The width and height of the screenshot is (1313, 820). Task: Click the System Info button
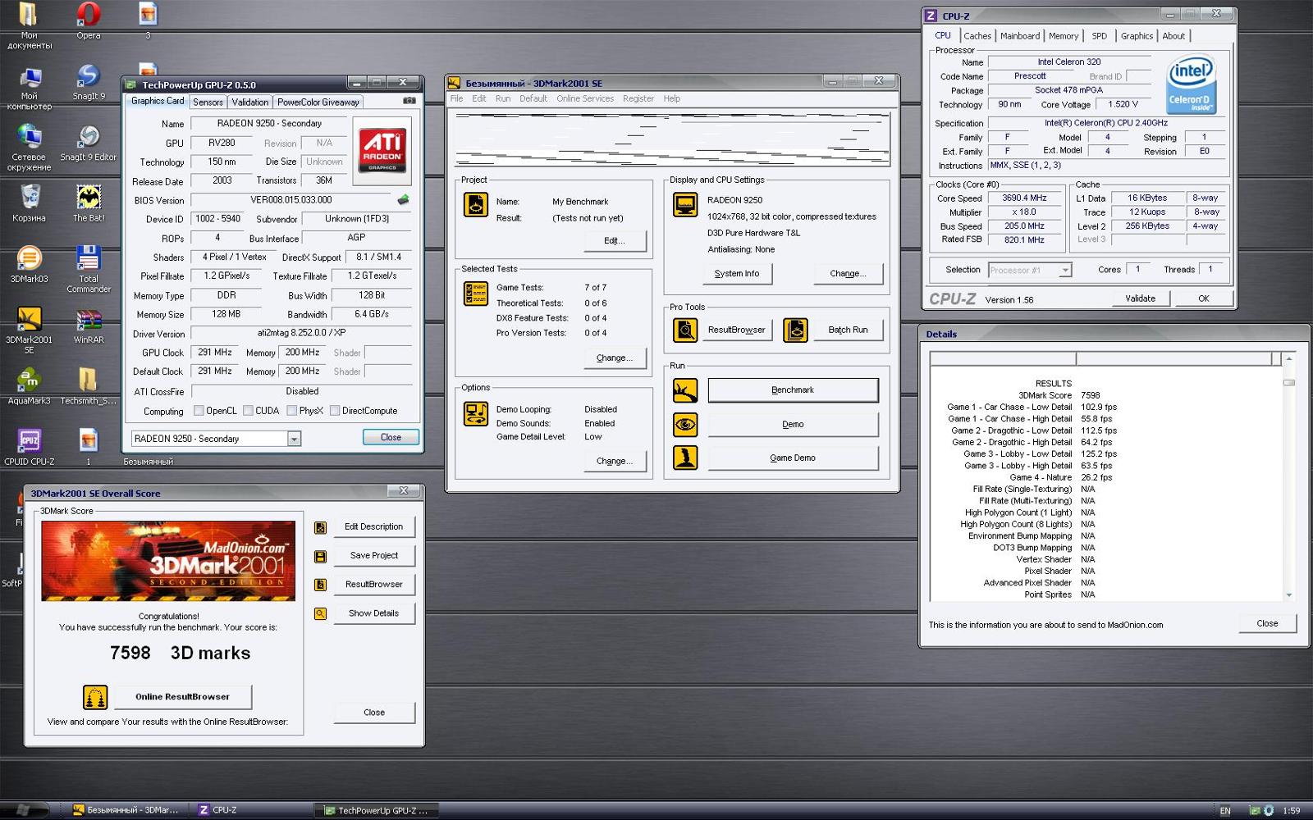click(737, 274)
